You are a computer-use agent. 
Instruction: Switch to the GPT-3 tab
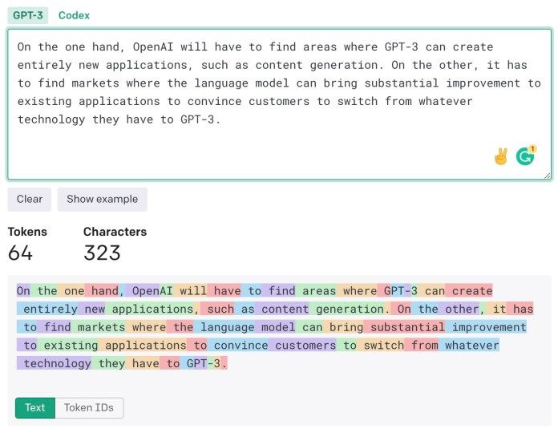coord(28,15)
